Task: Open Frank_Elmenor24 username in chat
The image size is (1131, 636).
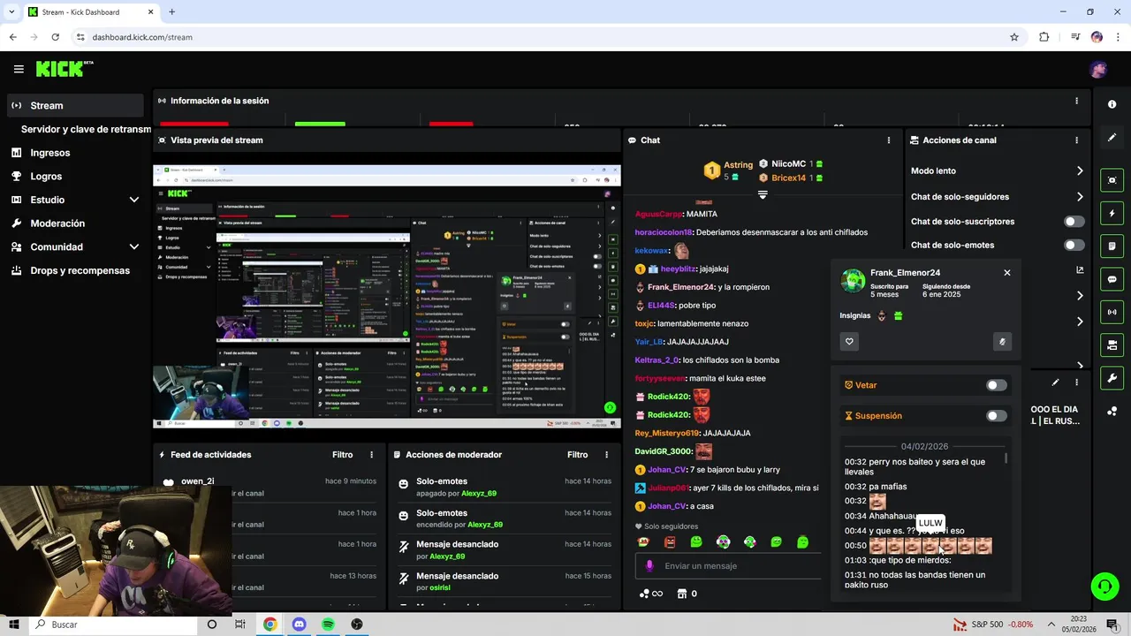Action: click(680, 287)
